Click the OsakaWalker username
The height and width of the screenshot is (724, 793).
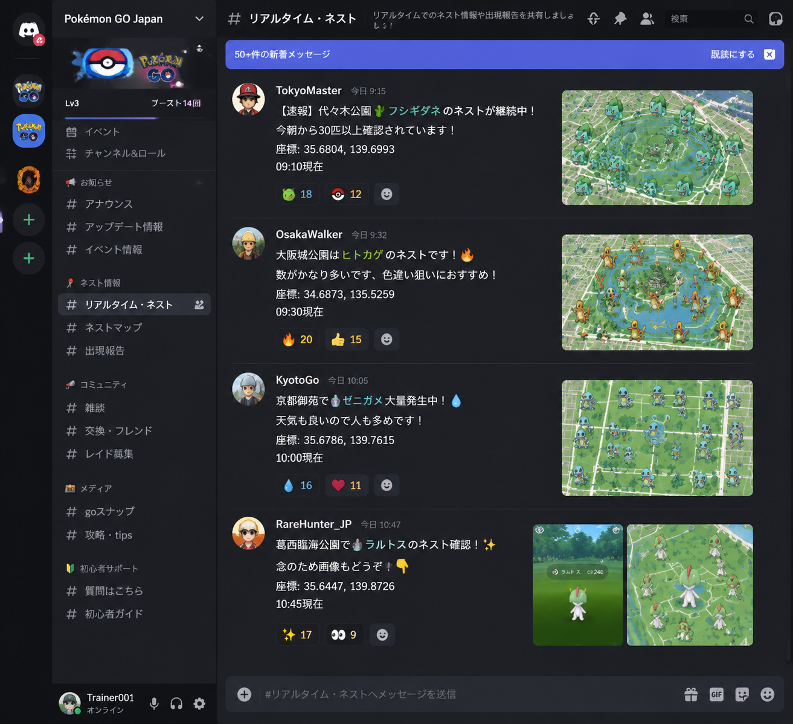[x=309, y=234]
